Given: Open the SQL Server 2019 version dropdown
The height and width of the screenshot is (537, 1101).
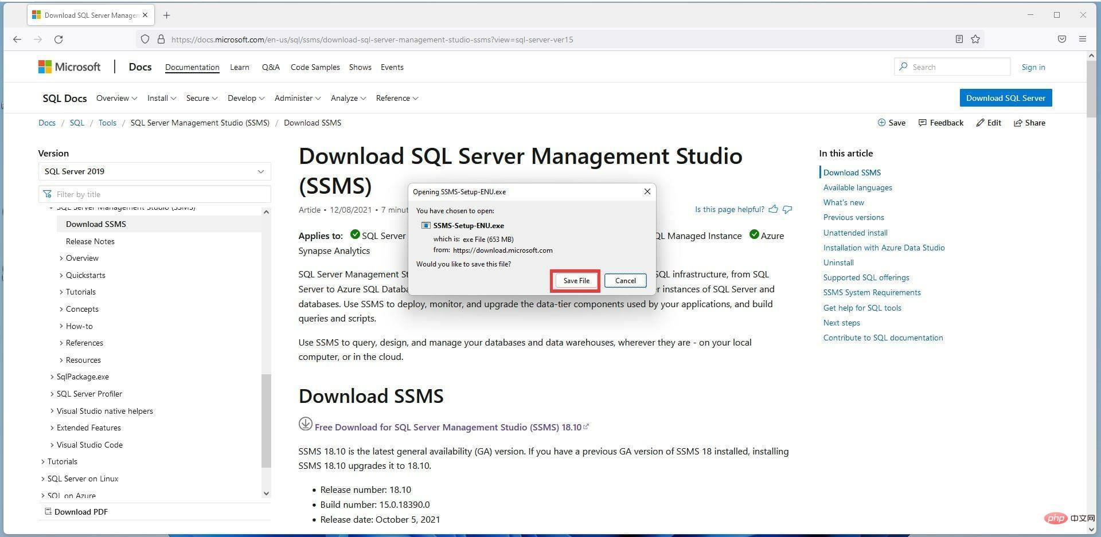Looking at the screenshot, I should [x=154, y=171].
